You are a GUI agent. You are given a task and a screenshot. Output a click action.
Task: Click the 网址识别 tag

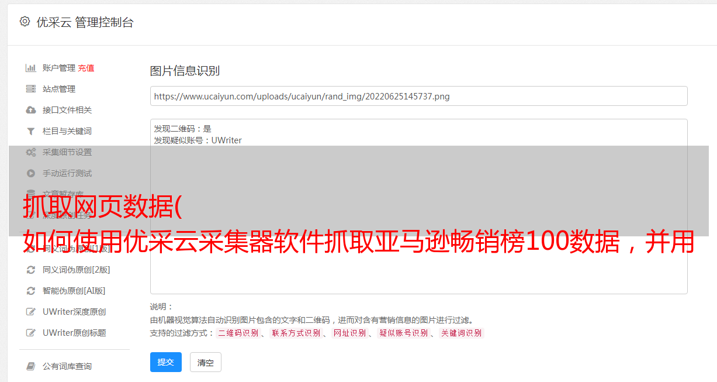(349, 333)
